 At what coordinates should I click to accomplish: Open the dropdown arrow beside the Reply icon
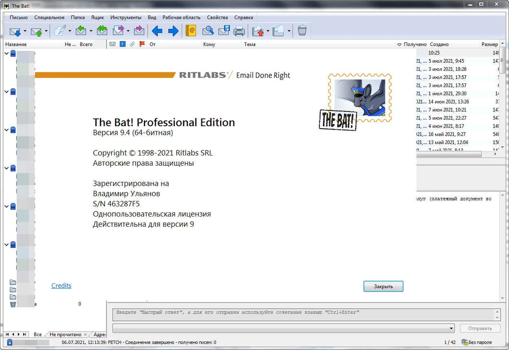91,31
